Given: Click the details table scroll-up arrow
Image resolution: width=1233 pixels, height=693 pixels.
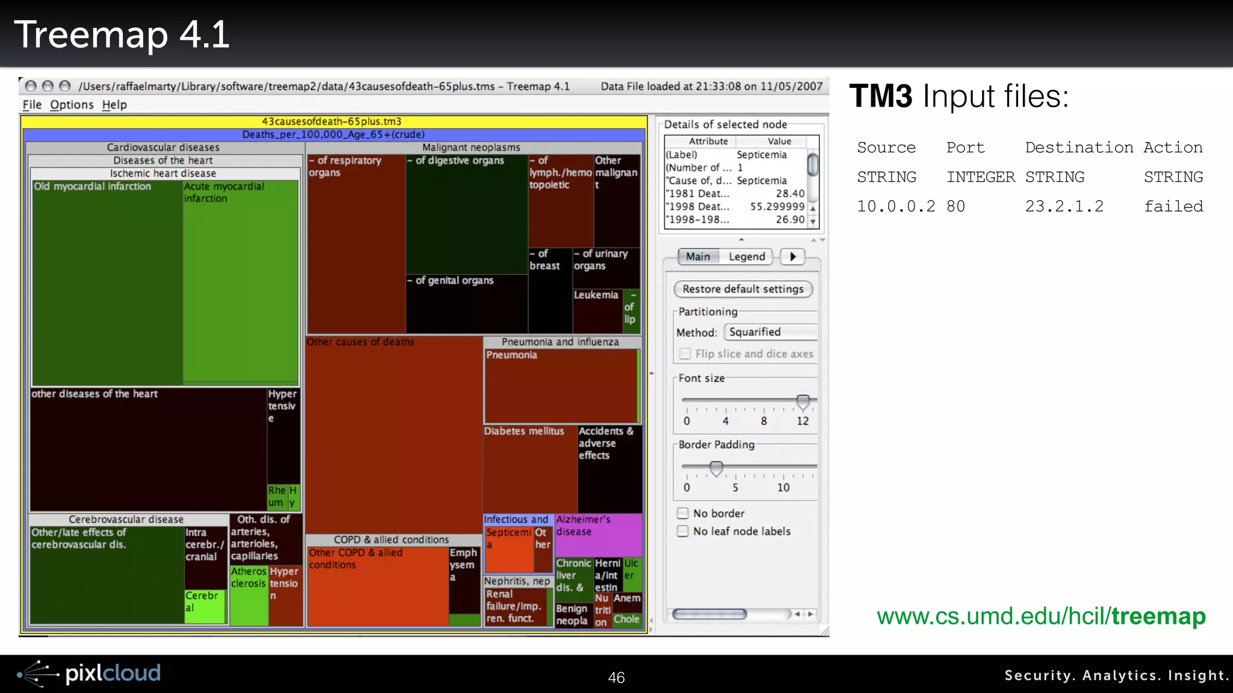Looking at the screenshot, I should coord(813,208).
